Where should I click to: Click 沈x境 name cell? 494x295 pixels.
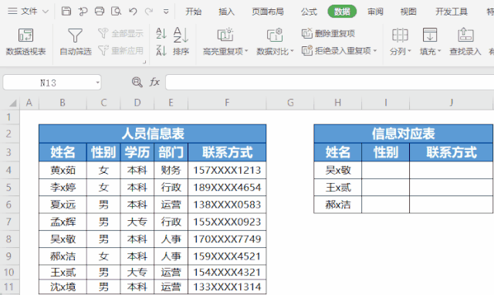pos(63,287)
